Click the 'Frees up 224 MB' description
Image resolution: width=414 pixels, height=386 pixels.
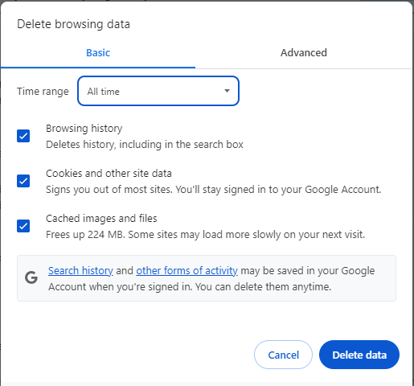click(x=206, y=235)
